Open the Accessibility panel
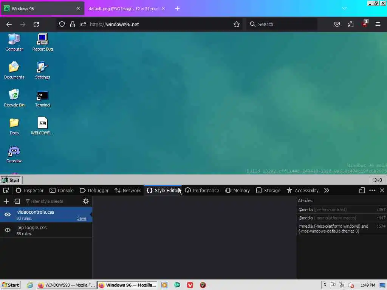Image resolution: width=387 pixels, height=290 pixels. (x=303, y=191)
